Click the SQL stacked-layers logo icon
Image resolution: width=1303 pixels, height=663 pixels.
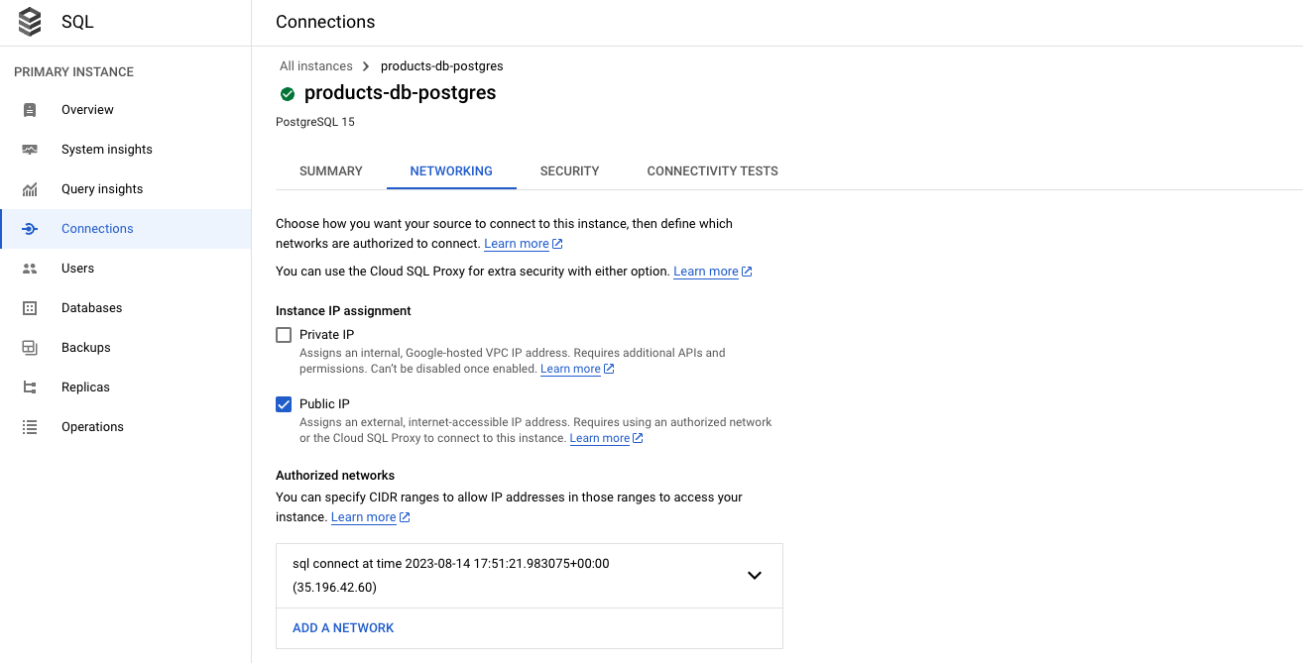[x=30, y=22]
